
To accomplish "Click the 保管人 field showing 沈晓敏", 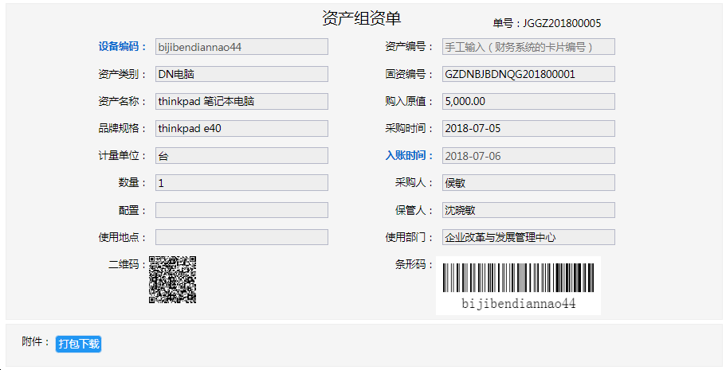I will [528, 210].
